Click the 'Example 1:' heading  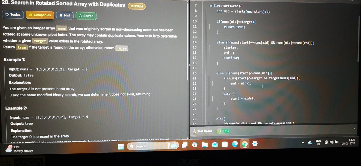click(x=15, y=59)
